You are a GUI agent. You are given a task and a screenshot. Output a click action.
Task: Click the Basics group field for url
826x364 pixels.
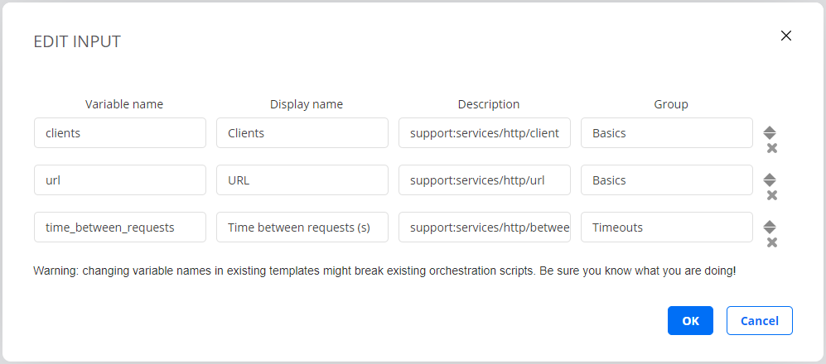click(x=667, y=180)
